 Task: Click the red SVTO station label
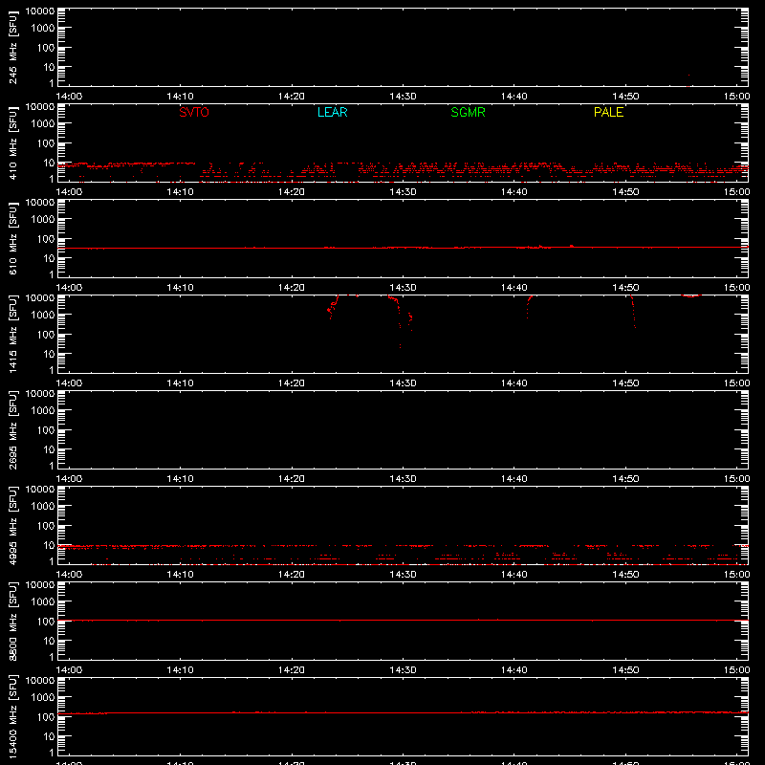(x=194, y=112)
